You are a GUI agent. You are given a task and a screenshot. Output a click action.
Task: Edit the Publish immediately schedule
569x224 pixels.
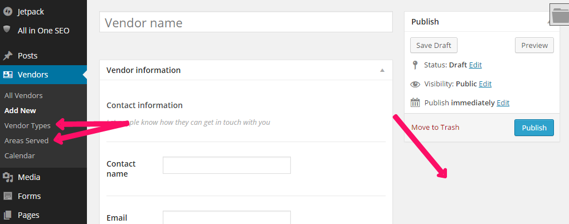[x=503, y=103]
